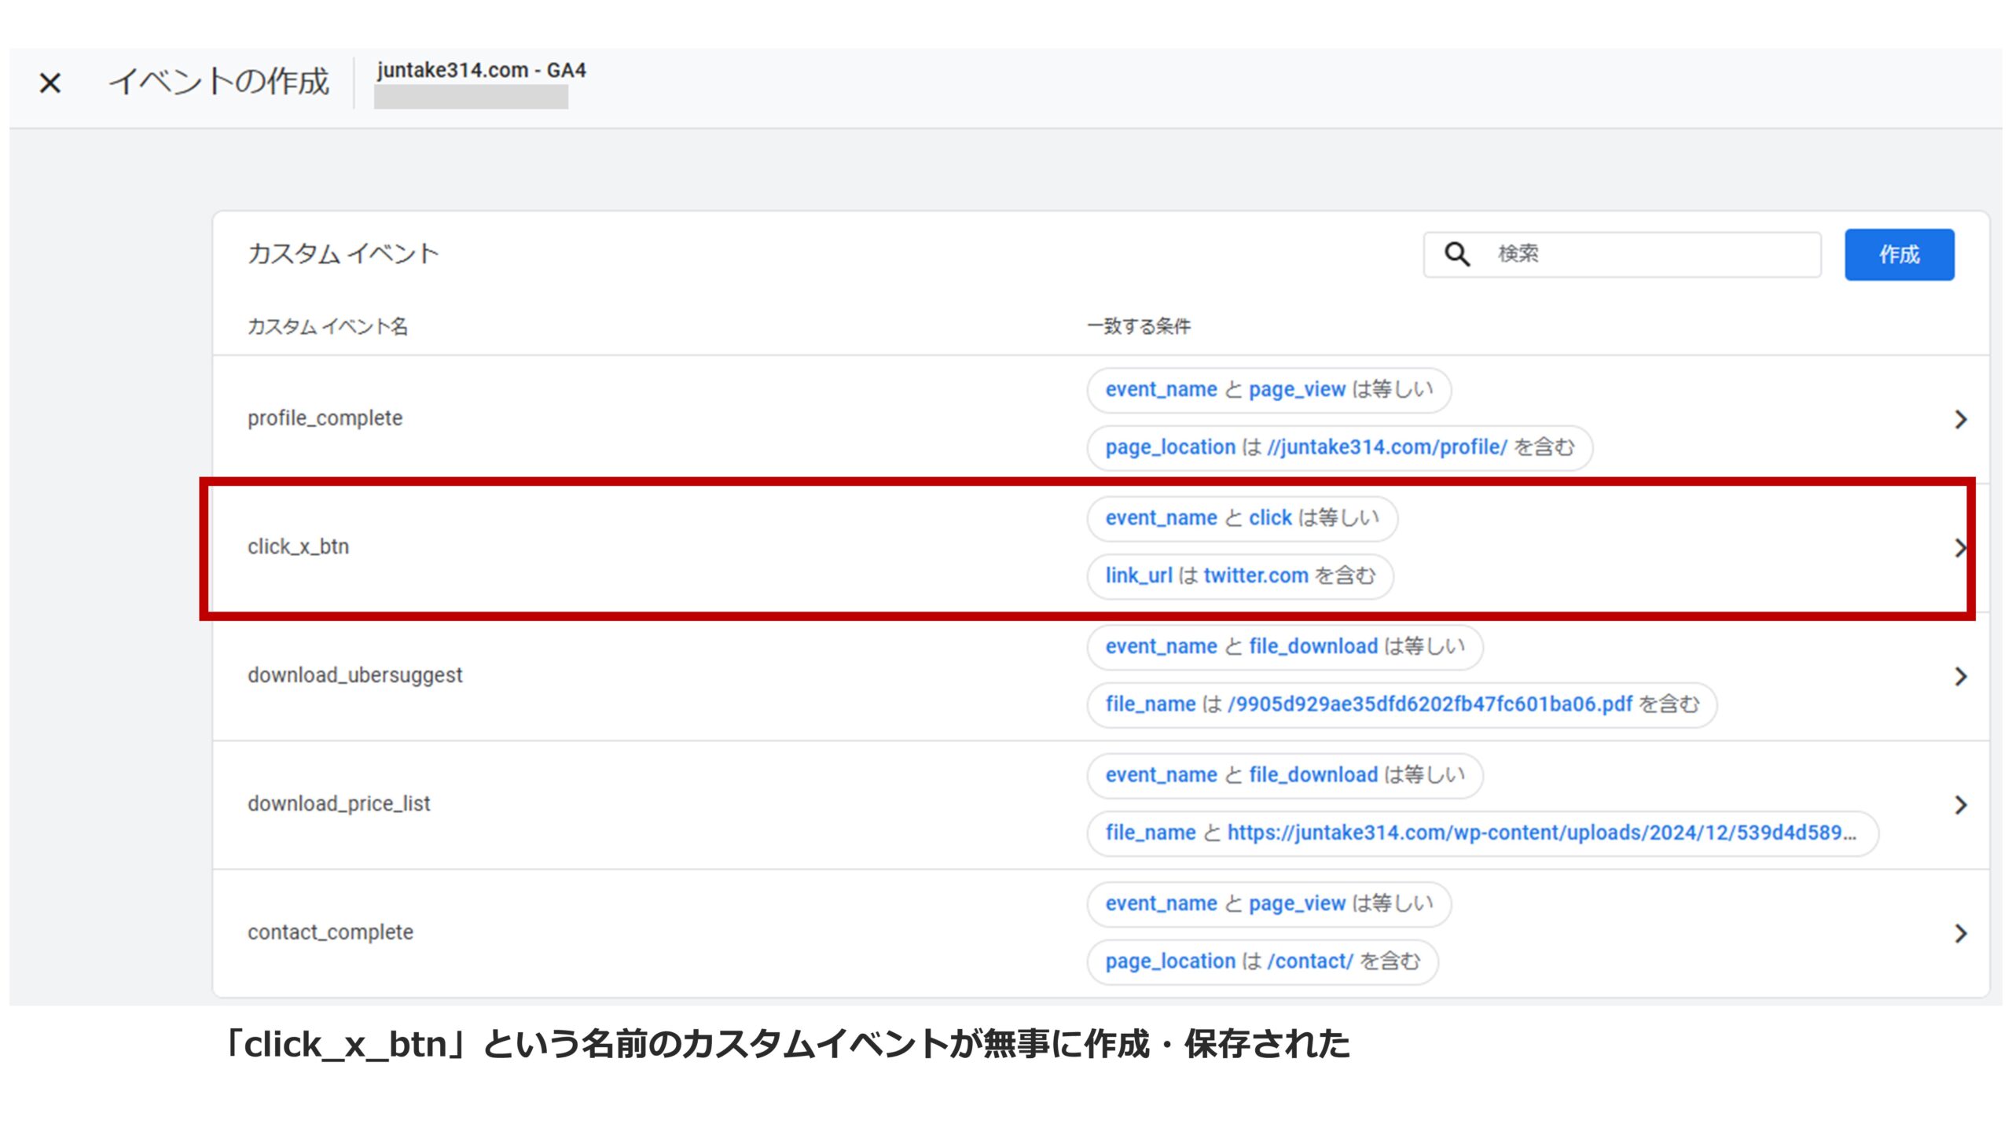Click the カスタム イベント名 column header

point(329,325)
